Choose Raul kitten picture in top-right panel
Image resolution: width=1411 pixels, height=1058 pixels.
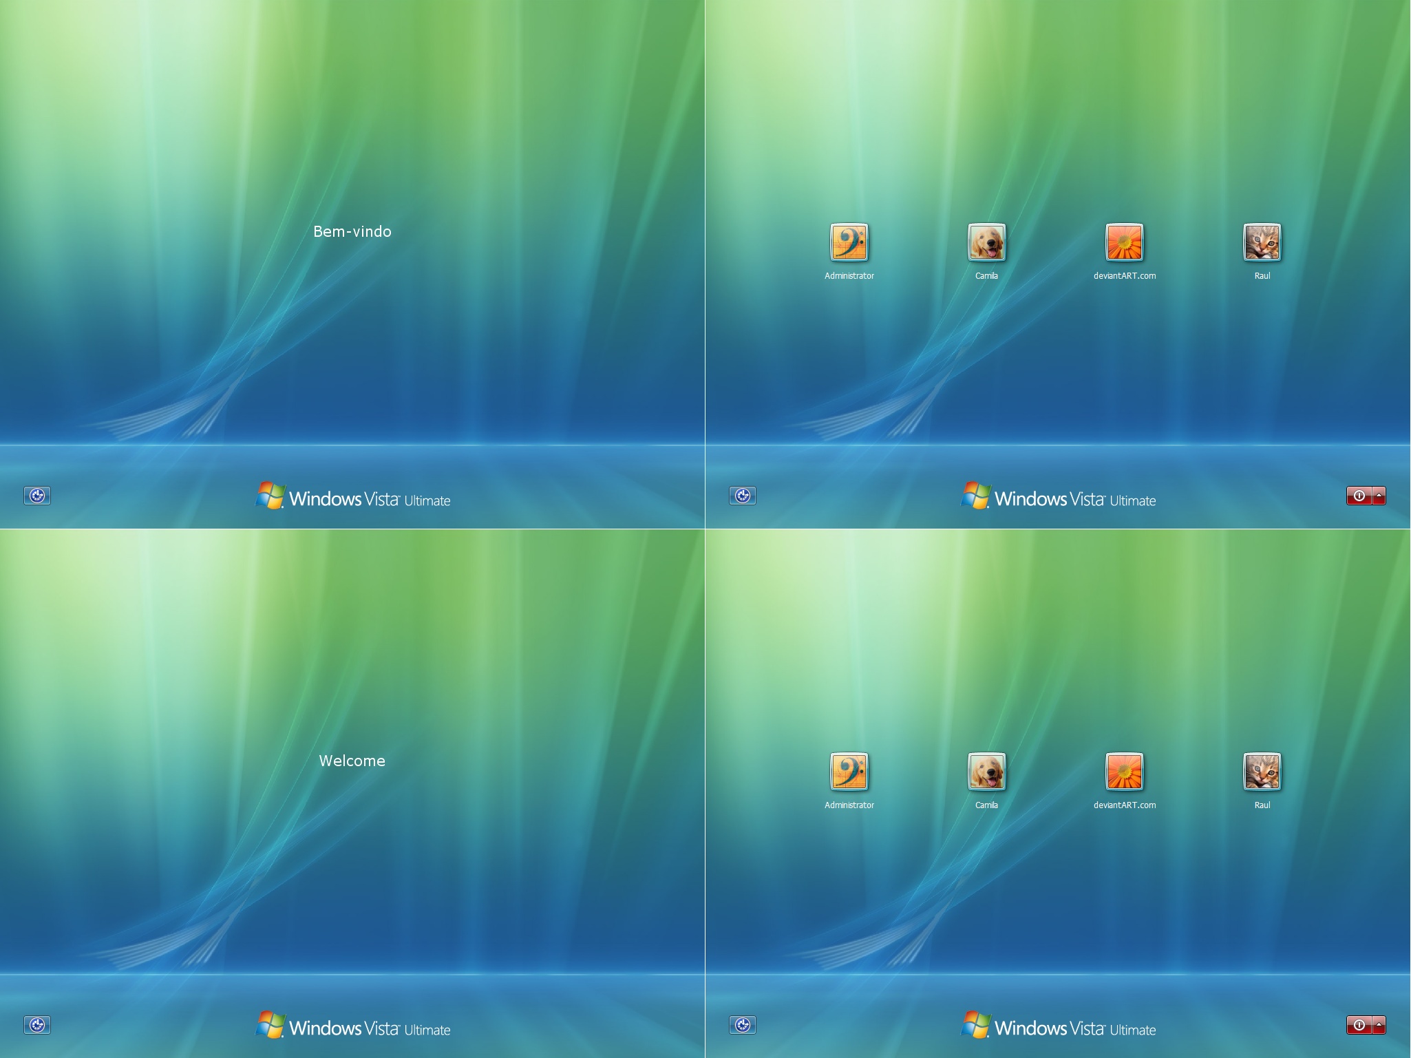tap(1262, 242)
